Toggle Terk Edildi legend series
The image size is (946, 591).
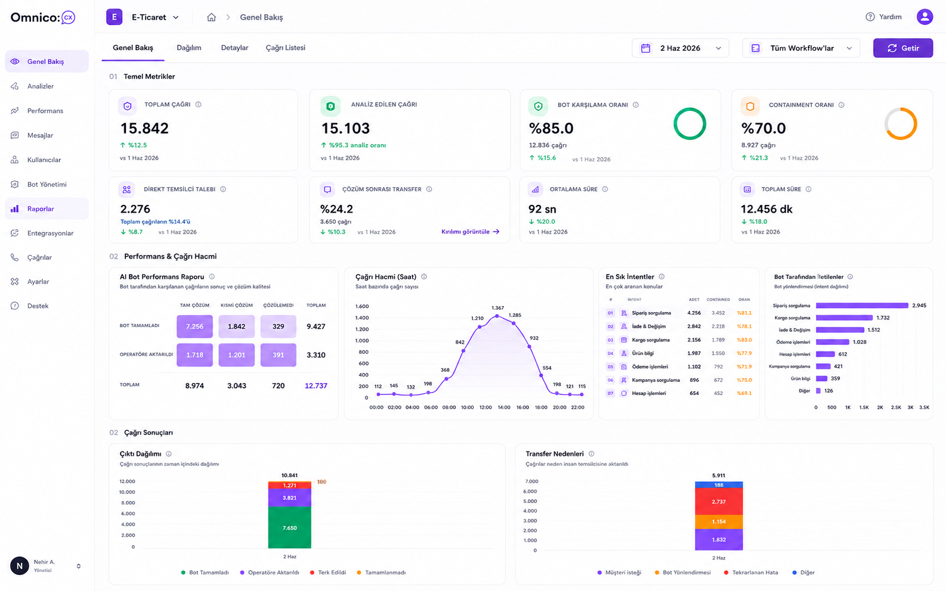coord(328,573)
